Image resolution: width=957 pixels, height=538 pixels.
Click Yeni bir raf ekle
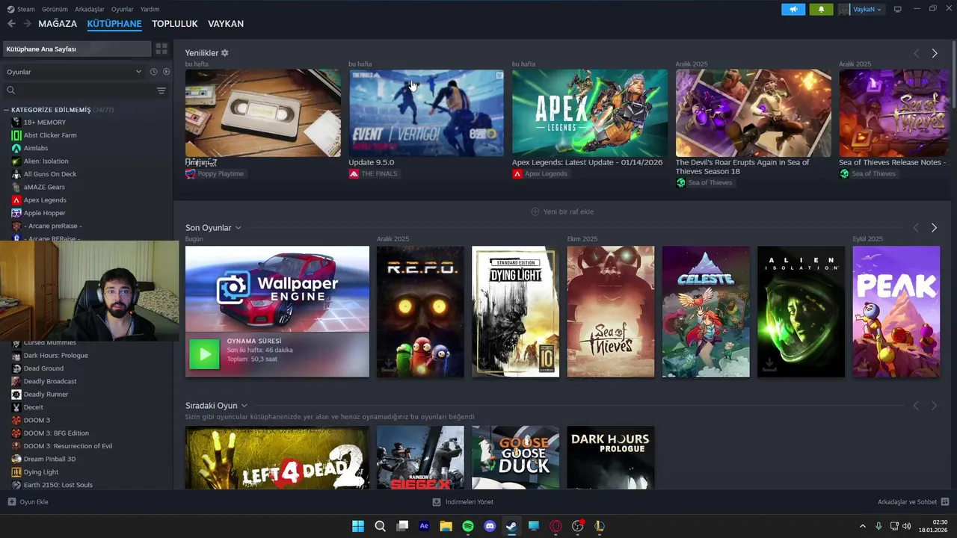click(562, 211)
